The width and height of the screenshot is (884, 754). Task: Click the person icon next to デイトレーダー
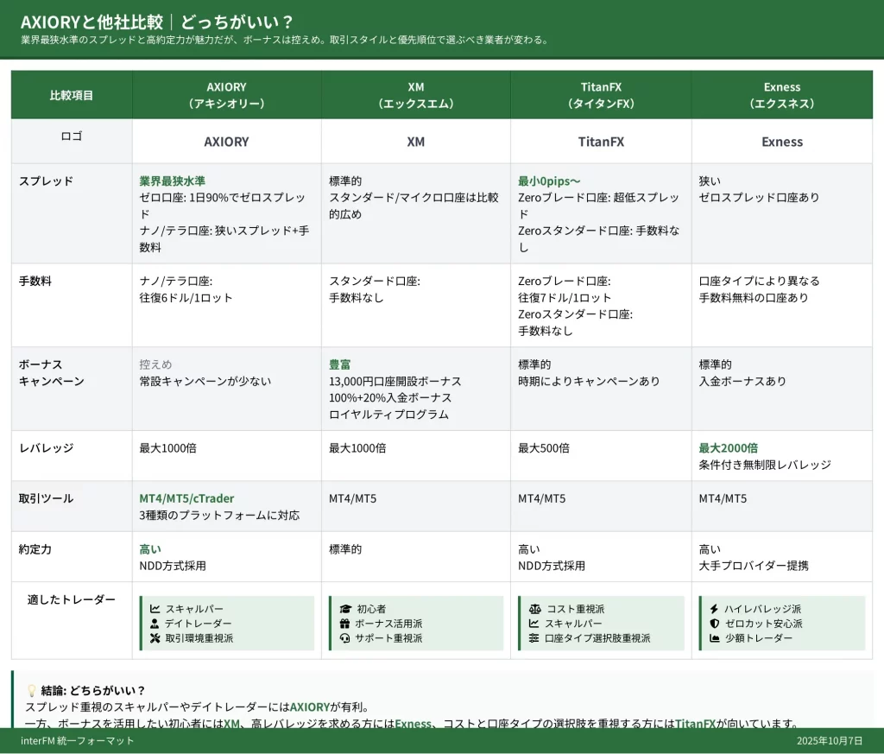click(155, 624)
